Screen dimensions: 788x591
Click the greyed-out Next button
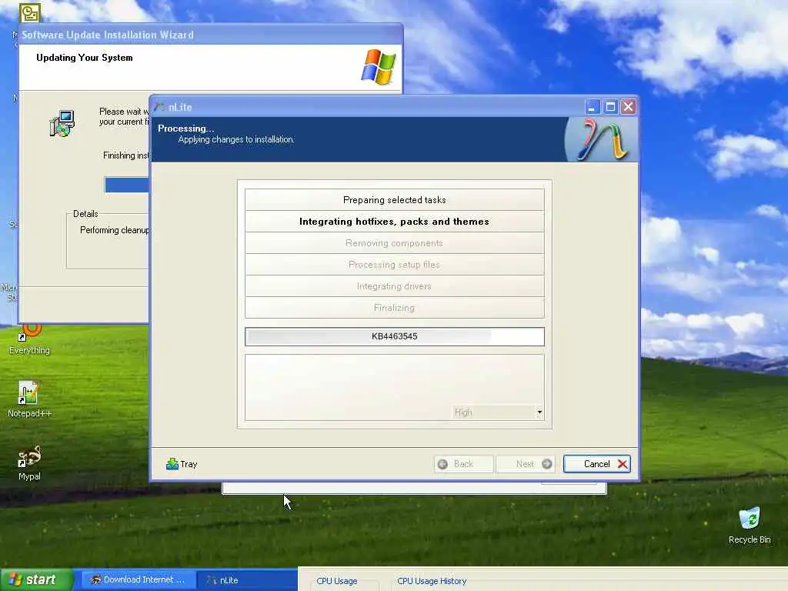pos(526,464)
